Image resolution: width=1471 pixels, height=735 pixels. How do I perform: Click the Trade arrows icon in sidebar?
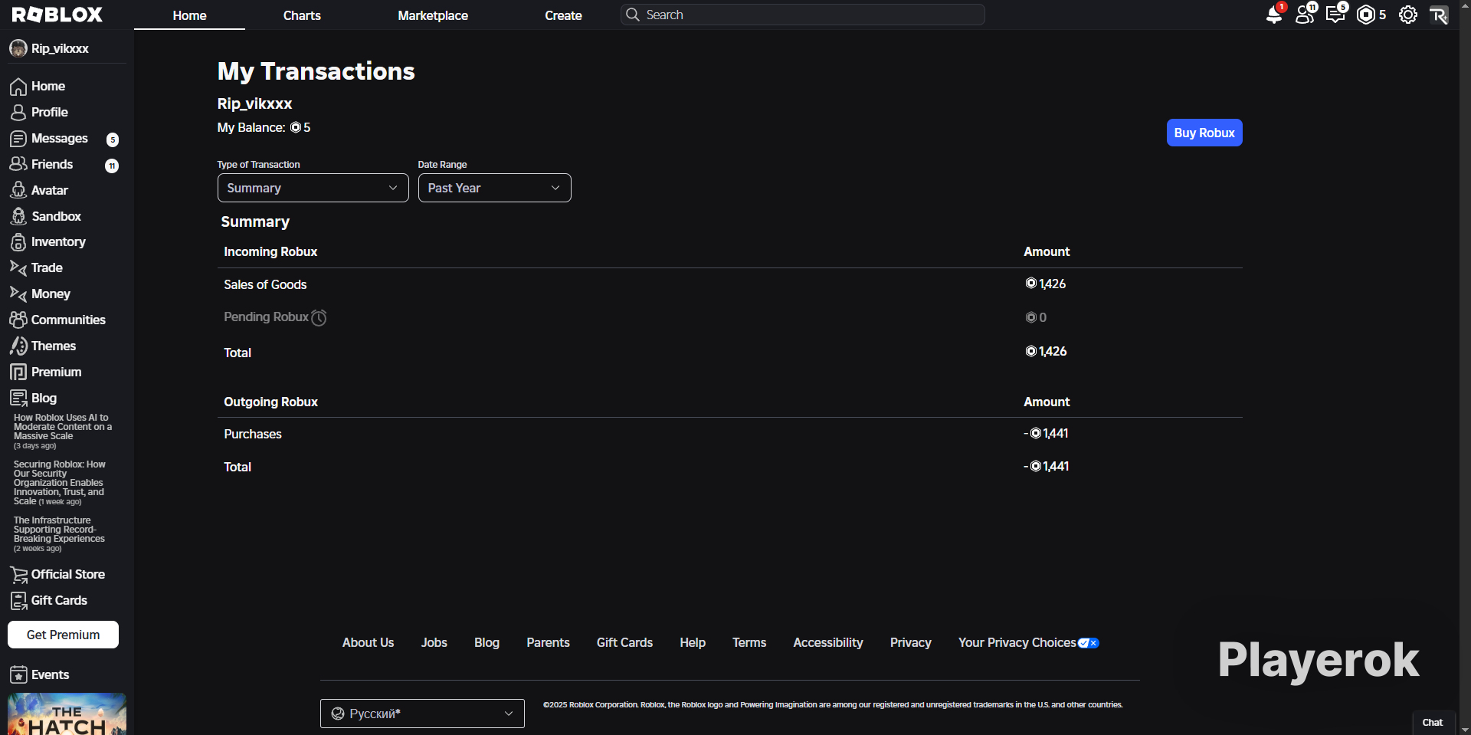[x=18, y=268]
